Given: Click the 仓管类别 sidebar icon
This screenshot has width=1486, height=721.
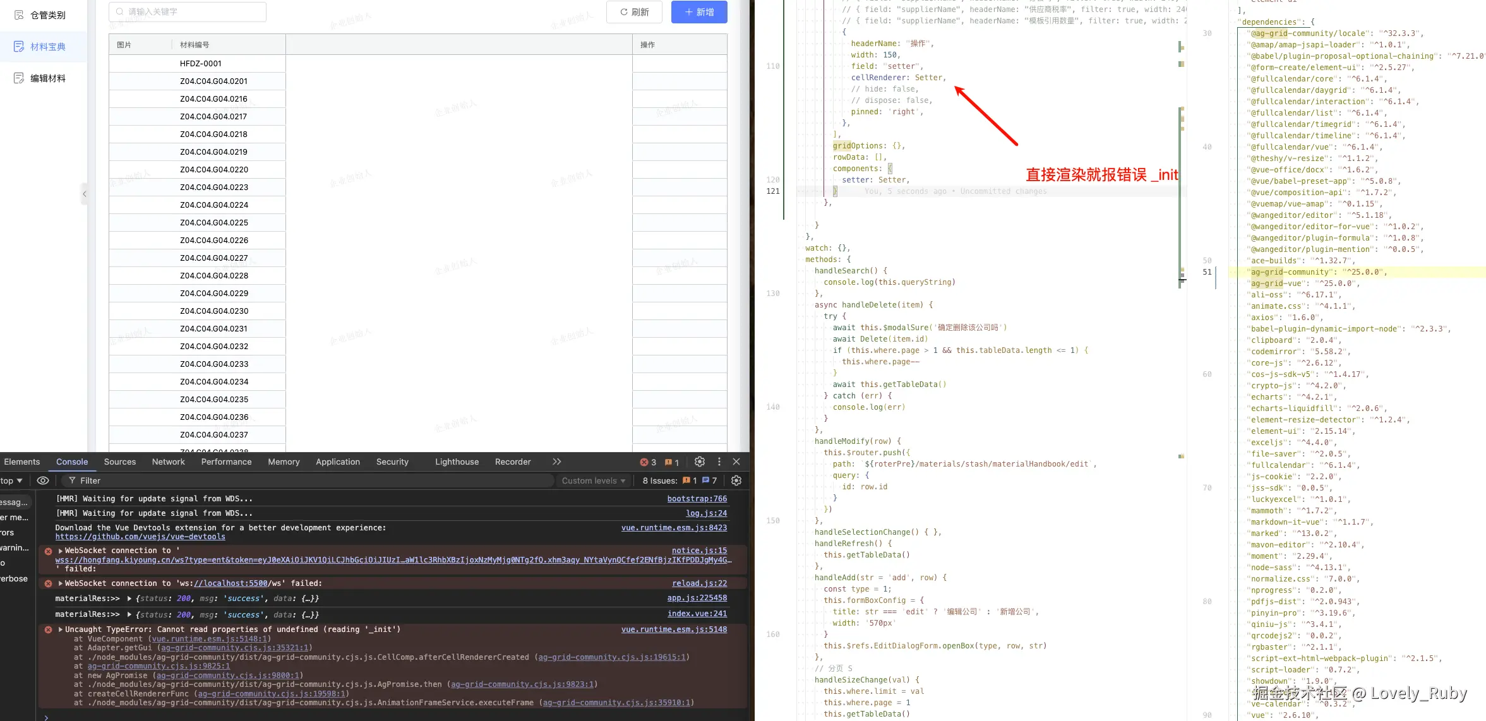Looking at the screenshot, I should pyautogui.click(x=19, y=15).
